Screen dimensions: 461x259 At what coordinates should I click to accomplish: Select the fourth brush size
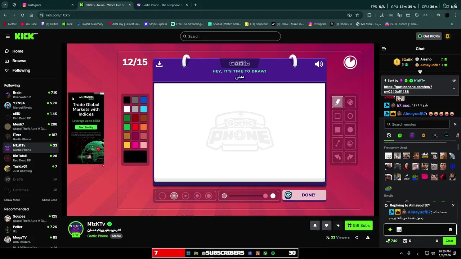[197, 196]
